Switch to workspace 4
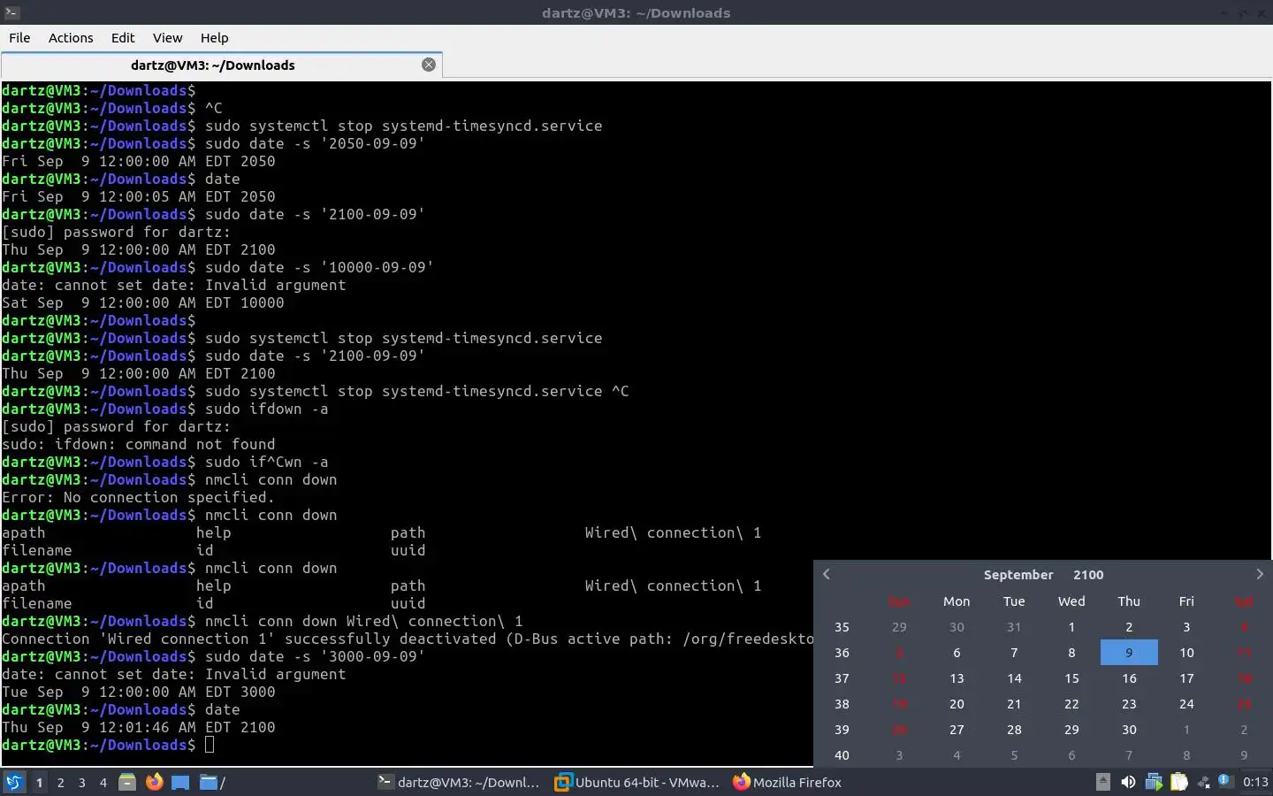The height and width of the screenshot is (796, 1273). click(103, 782)
